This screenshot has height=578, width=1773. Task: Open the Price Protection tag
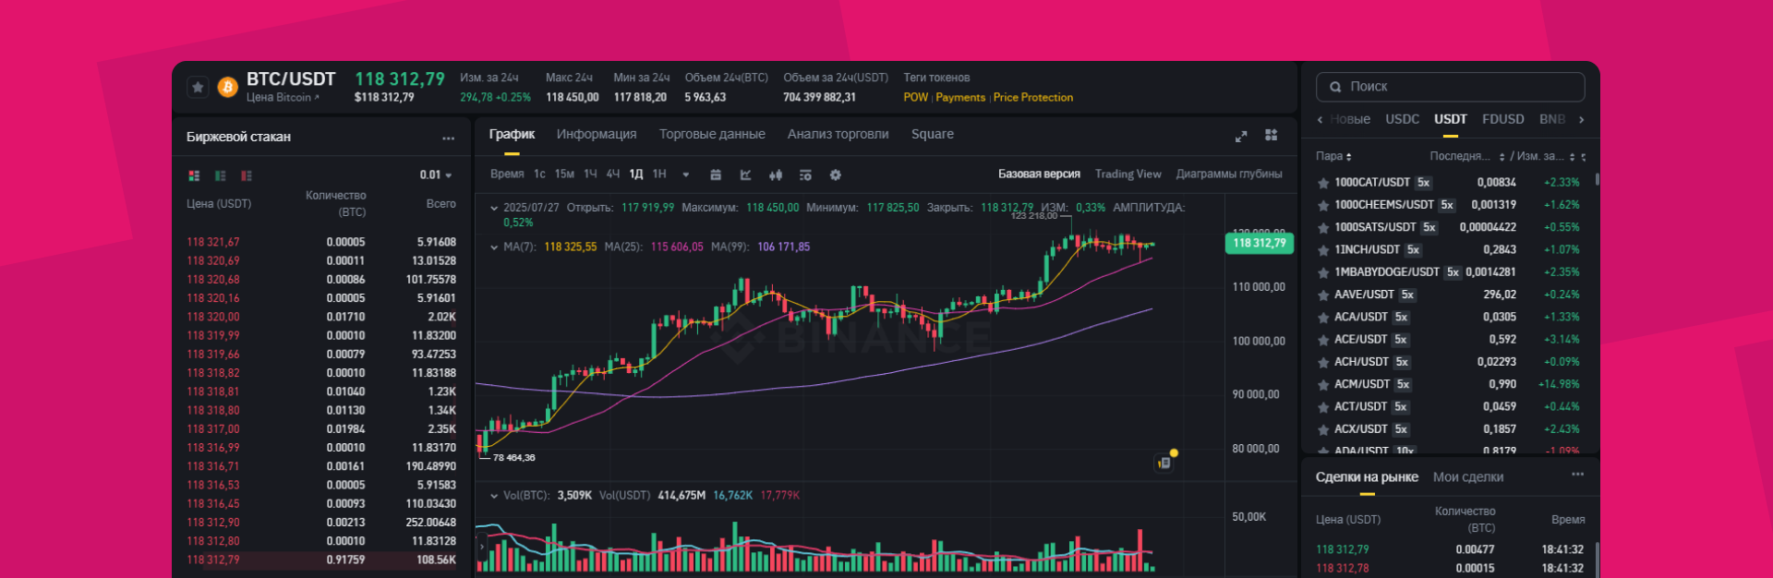(1032, 97)
